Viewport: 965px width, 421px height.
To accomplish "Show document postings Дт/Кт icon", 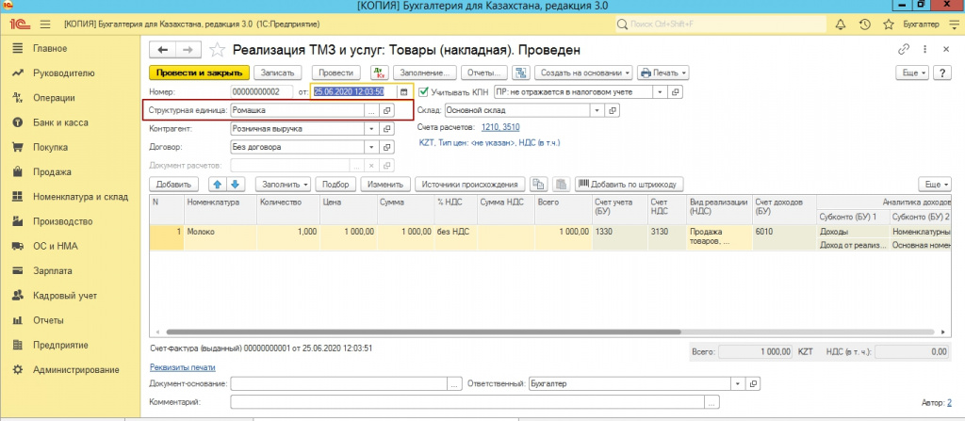I will click(378, 73).
